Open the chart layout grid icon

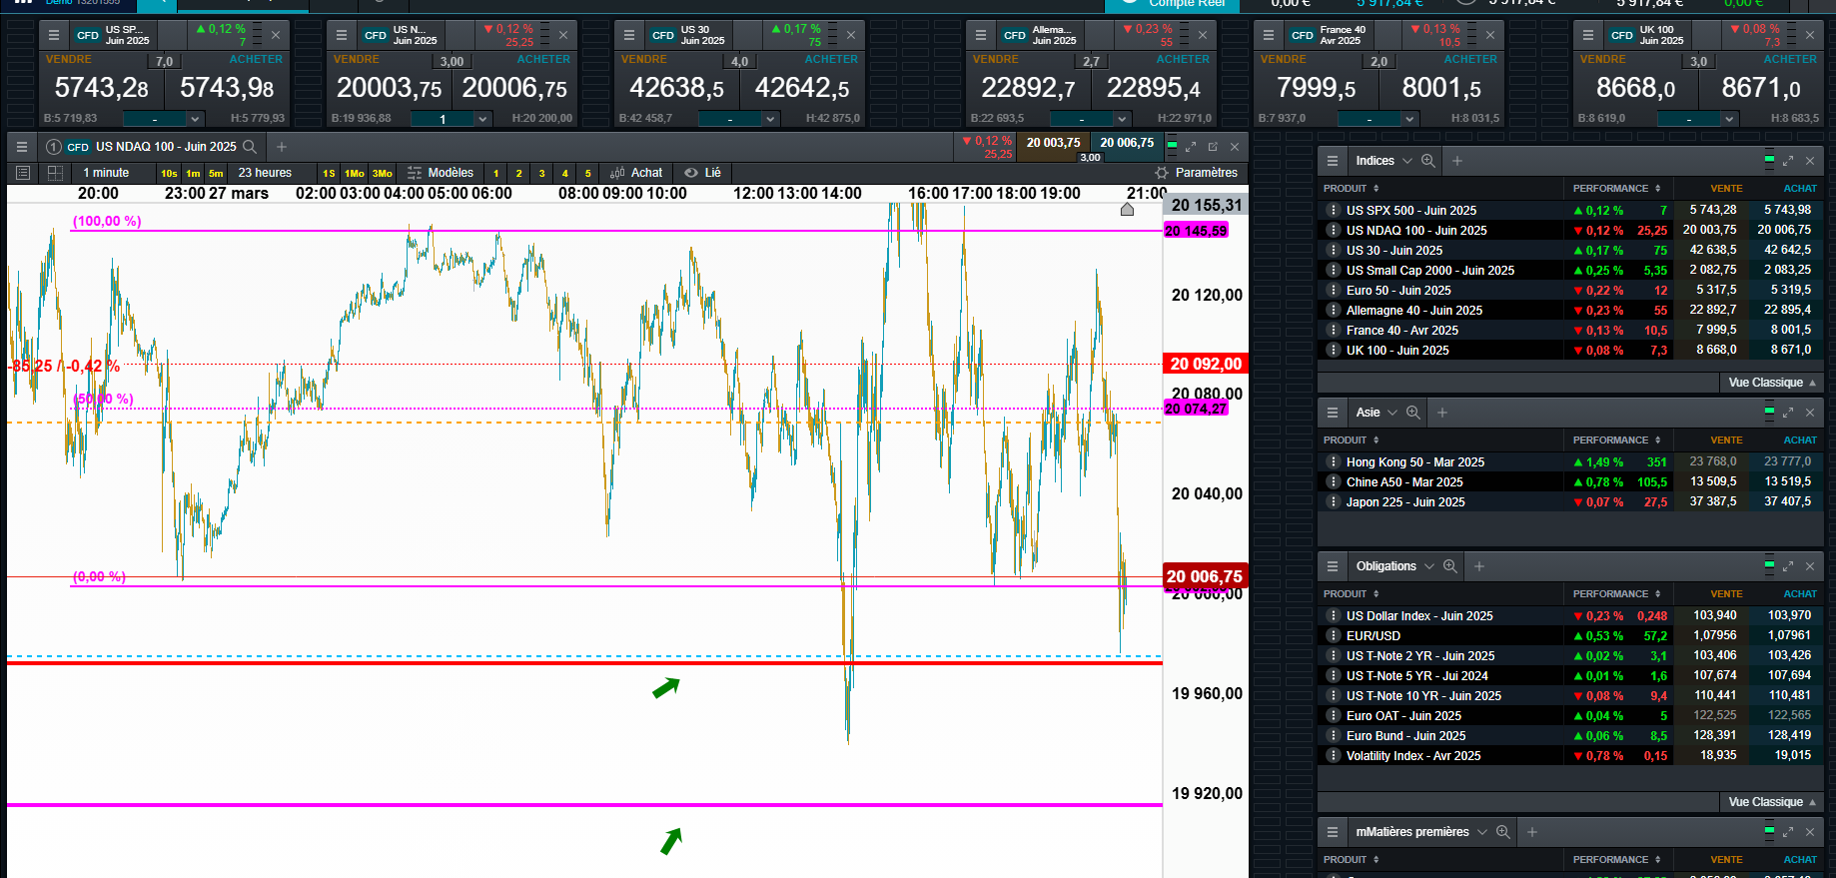click(55, 173)
